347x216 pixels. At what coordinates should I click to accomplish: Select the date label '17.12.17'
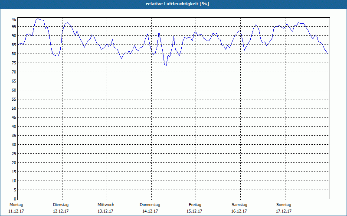284,211
